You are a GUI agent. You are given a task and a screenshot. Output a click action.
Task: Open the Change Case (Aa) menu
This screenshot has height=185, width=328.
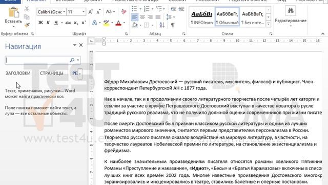click(110, 12)
